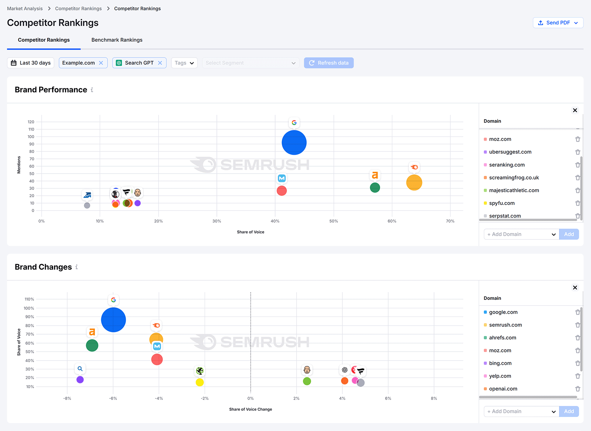The height and width of the screenshot is (431, 591).
Task: Select the Semrush bubble in Brand Changes chart
Action: click(x=156, y=339)
